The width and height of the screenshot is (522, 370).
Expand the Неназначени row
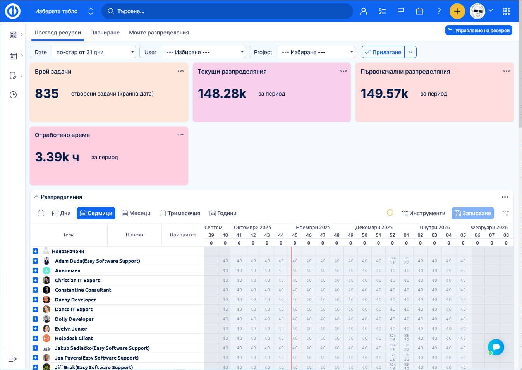click(35, 251)
